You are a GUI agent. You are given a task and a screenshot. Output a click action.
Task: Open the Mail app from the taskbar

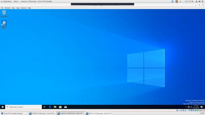tap(65, 107)
